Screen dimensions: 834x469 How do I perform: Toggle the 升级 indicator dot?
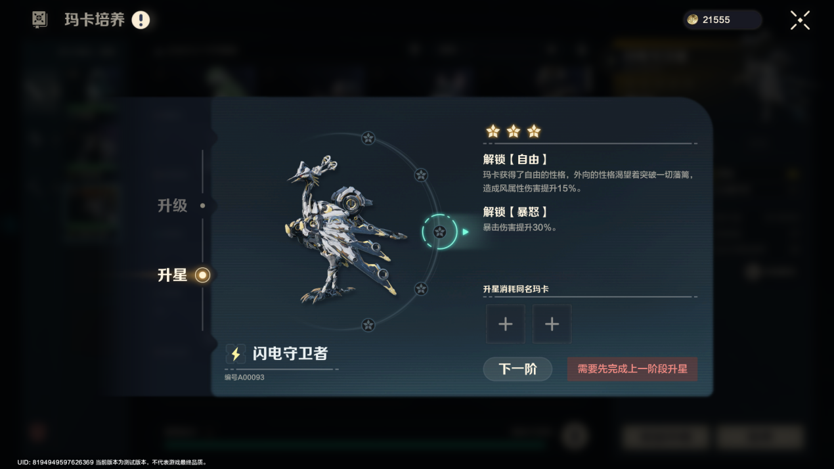tap(202, 206)
